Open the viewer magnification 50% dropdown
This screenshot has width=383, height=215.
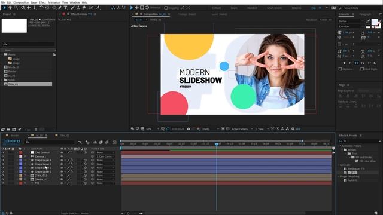(x=153, y=129)
